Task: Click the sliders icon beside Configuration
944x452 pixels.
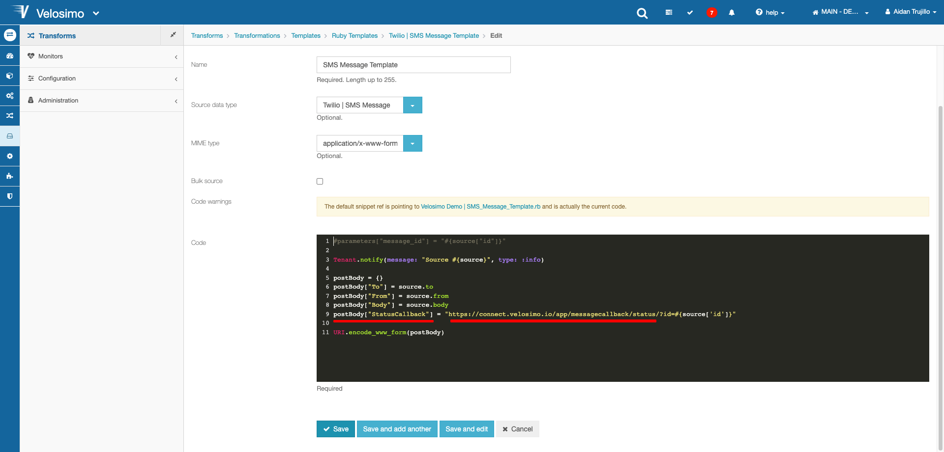Action: coord(31,78)
